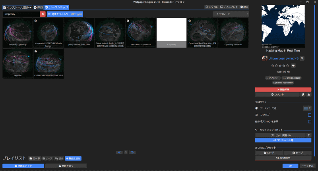Click the Dynamic resolution tag
The width and height of the screenshot is (318, 171).
click(283, 83)
